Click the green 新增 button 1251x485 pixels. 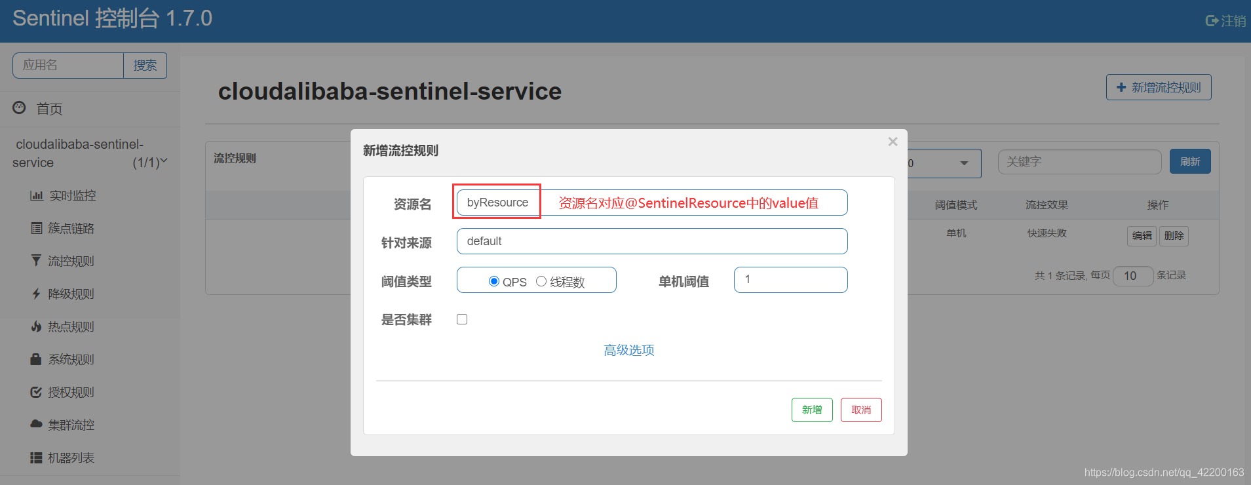(x=812, y=410)
